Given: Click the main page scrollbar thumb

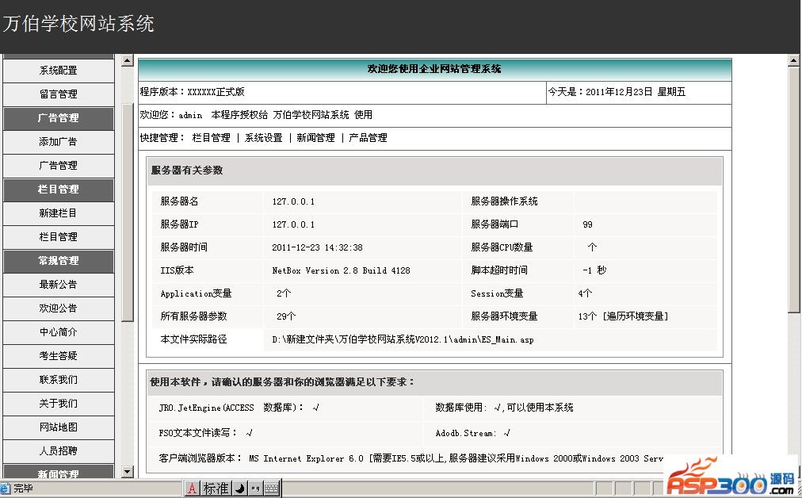Looking at the screenshot, I should (793, 190).
